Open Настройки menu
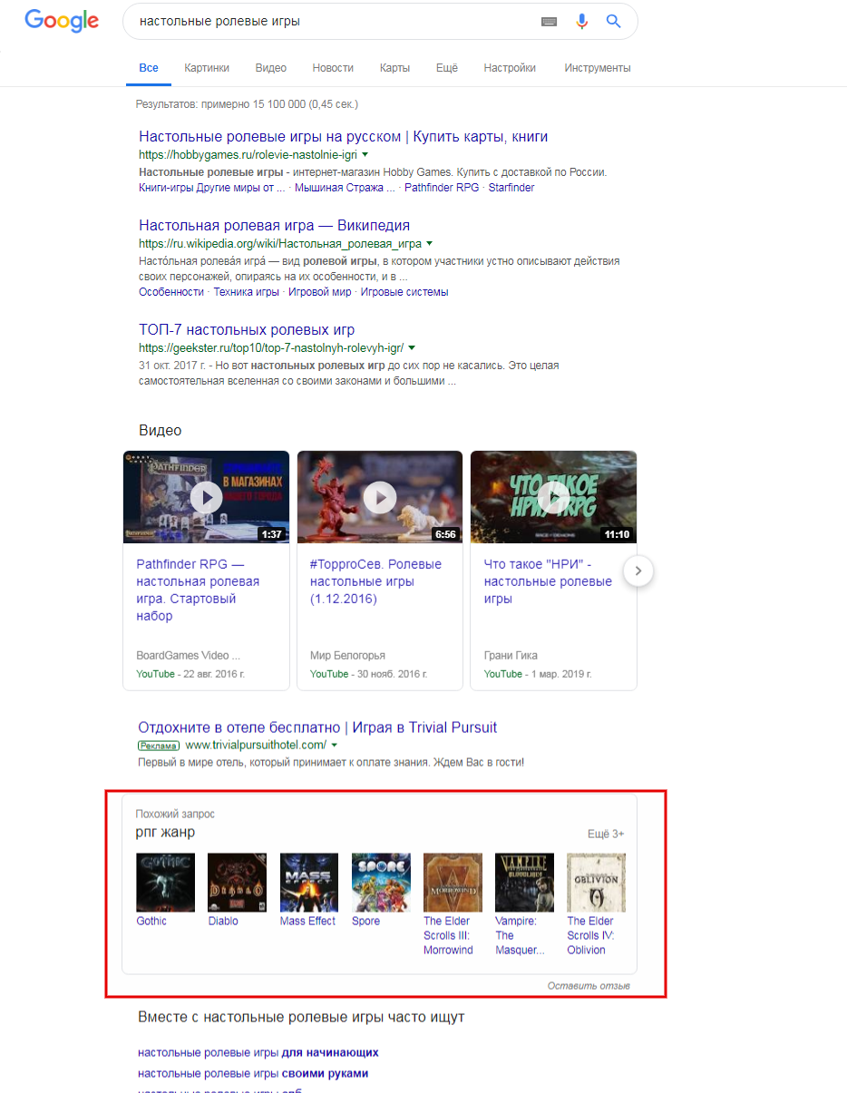Image resolution: width=847 pixels, height=1093 pixels. (510, 68)
